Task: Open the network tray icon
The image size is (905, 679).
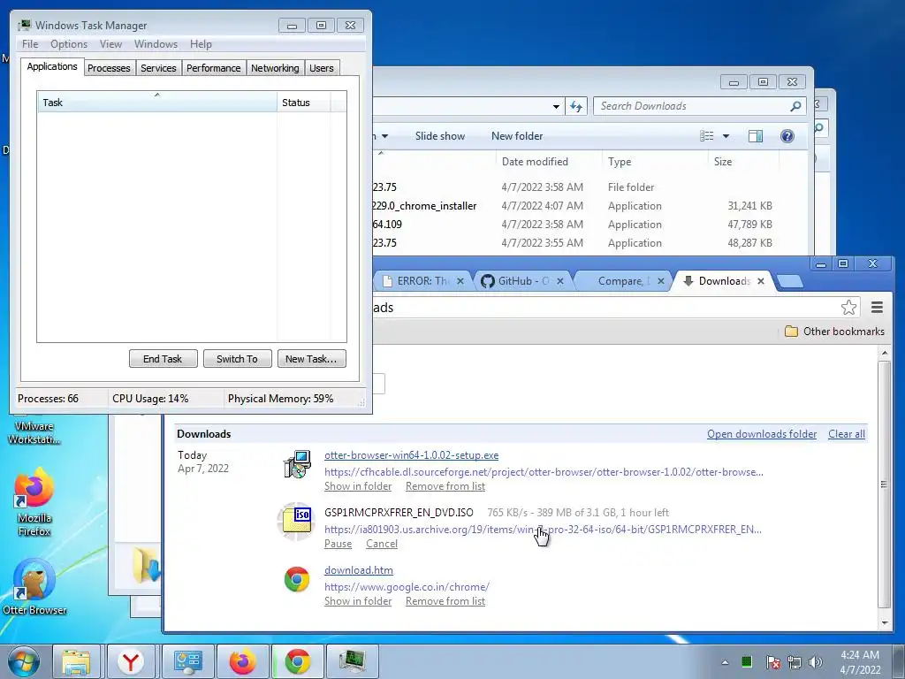Action: (x=795, y=662)
